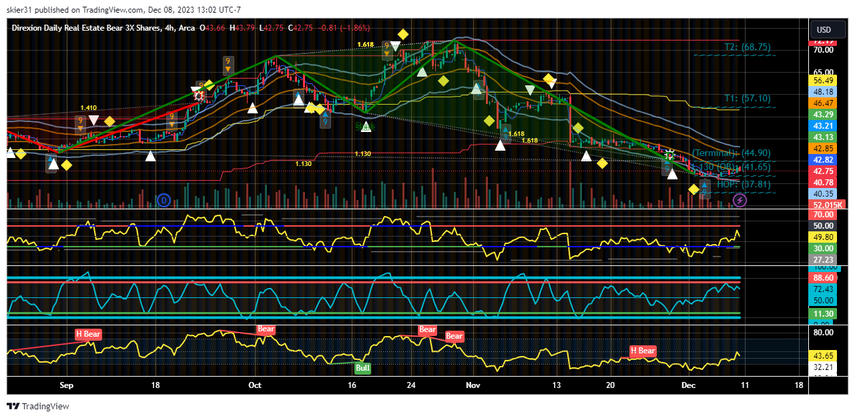Select the green Bull divergence label
Viewport: 855px width, 418px height.
pyautogui.click(x=362, y=367)
